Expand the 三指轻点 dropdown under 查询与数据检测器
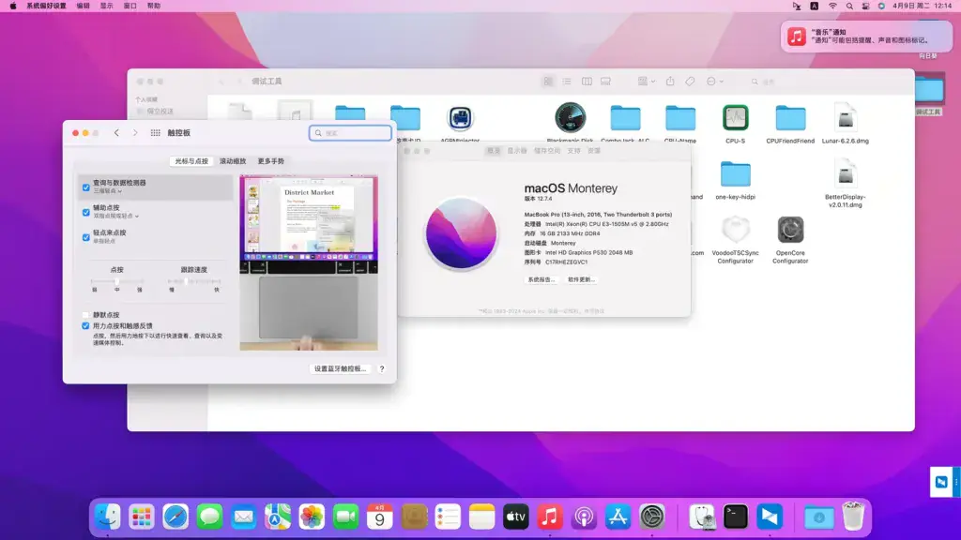This screenshot has width=961, height=540. 107,191
